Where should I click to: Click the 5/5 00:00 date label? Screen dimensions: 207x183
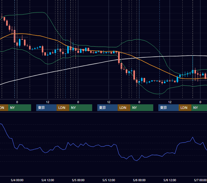(x=78, y=180)
